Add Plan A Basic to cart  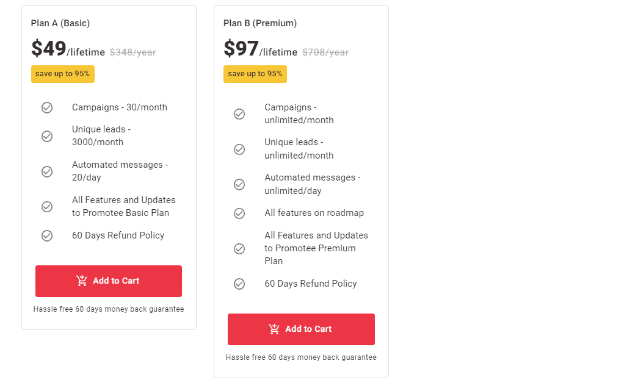point(109,281)
